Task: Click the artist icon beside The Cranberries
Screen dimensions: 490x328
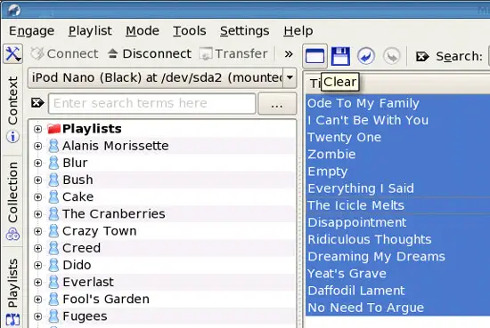Action: point(53,214)
